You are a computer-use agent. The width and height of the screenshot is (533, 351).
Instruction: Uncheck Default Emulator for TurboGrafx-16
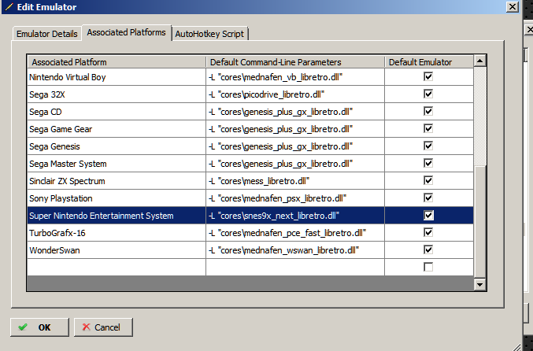pyautogui.click(x=428, y=232)
